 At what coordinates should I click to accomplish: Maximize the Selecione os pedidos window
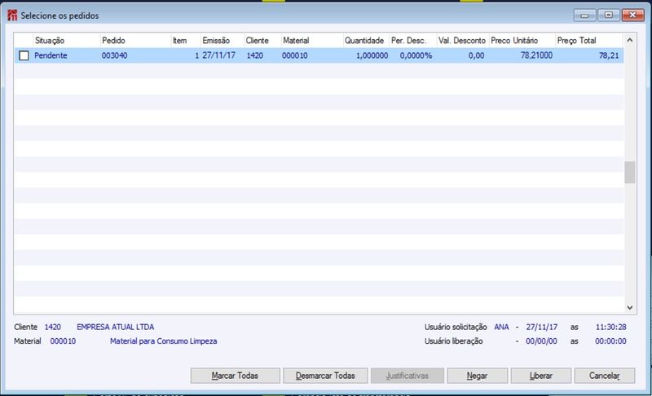coord(608,15)
